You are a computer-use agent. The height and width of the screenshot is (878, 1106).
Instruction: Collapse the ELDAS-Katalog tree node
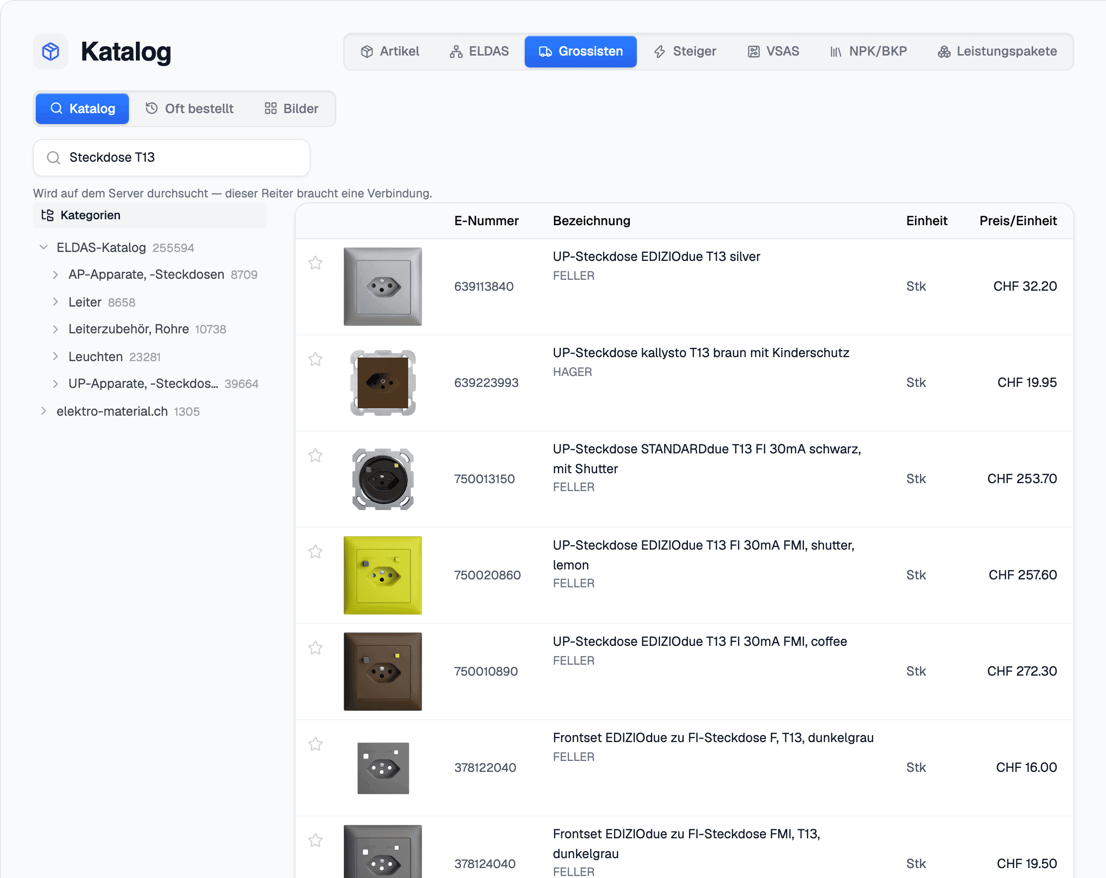[44, 248]
